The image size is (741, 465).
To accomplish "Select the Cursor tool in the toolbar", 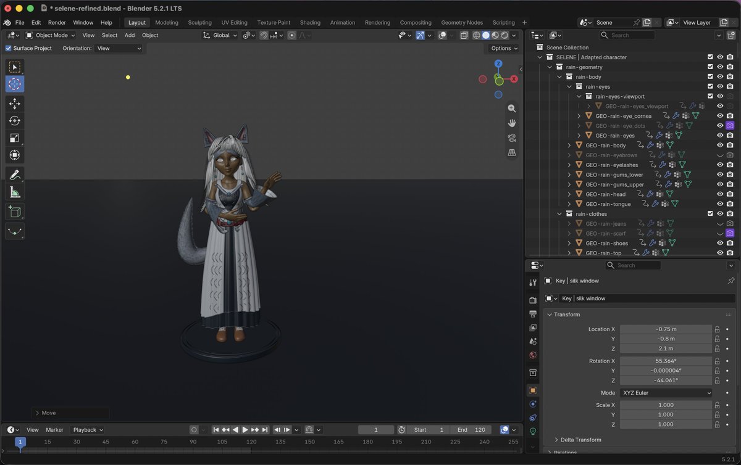I will pos(15,84).
